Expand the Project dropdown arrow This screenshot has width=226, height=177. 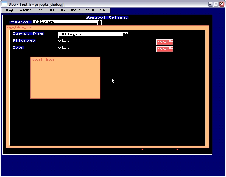pyautogui.click(x=99, y=22)
